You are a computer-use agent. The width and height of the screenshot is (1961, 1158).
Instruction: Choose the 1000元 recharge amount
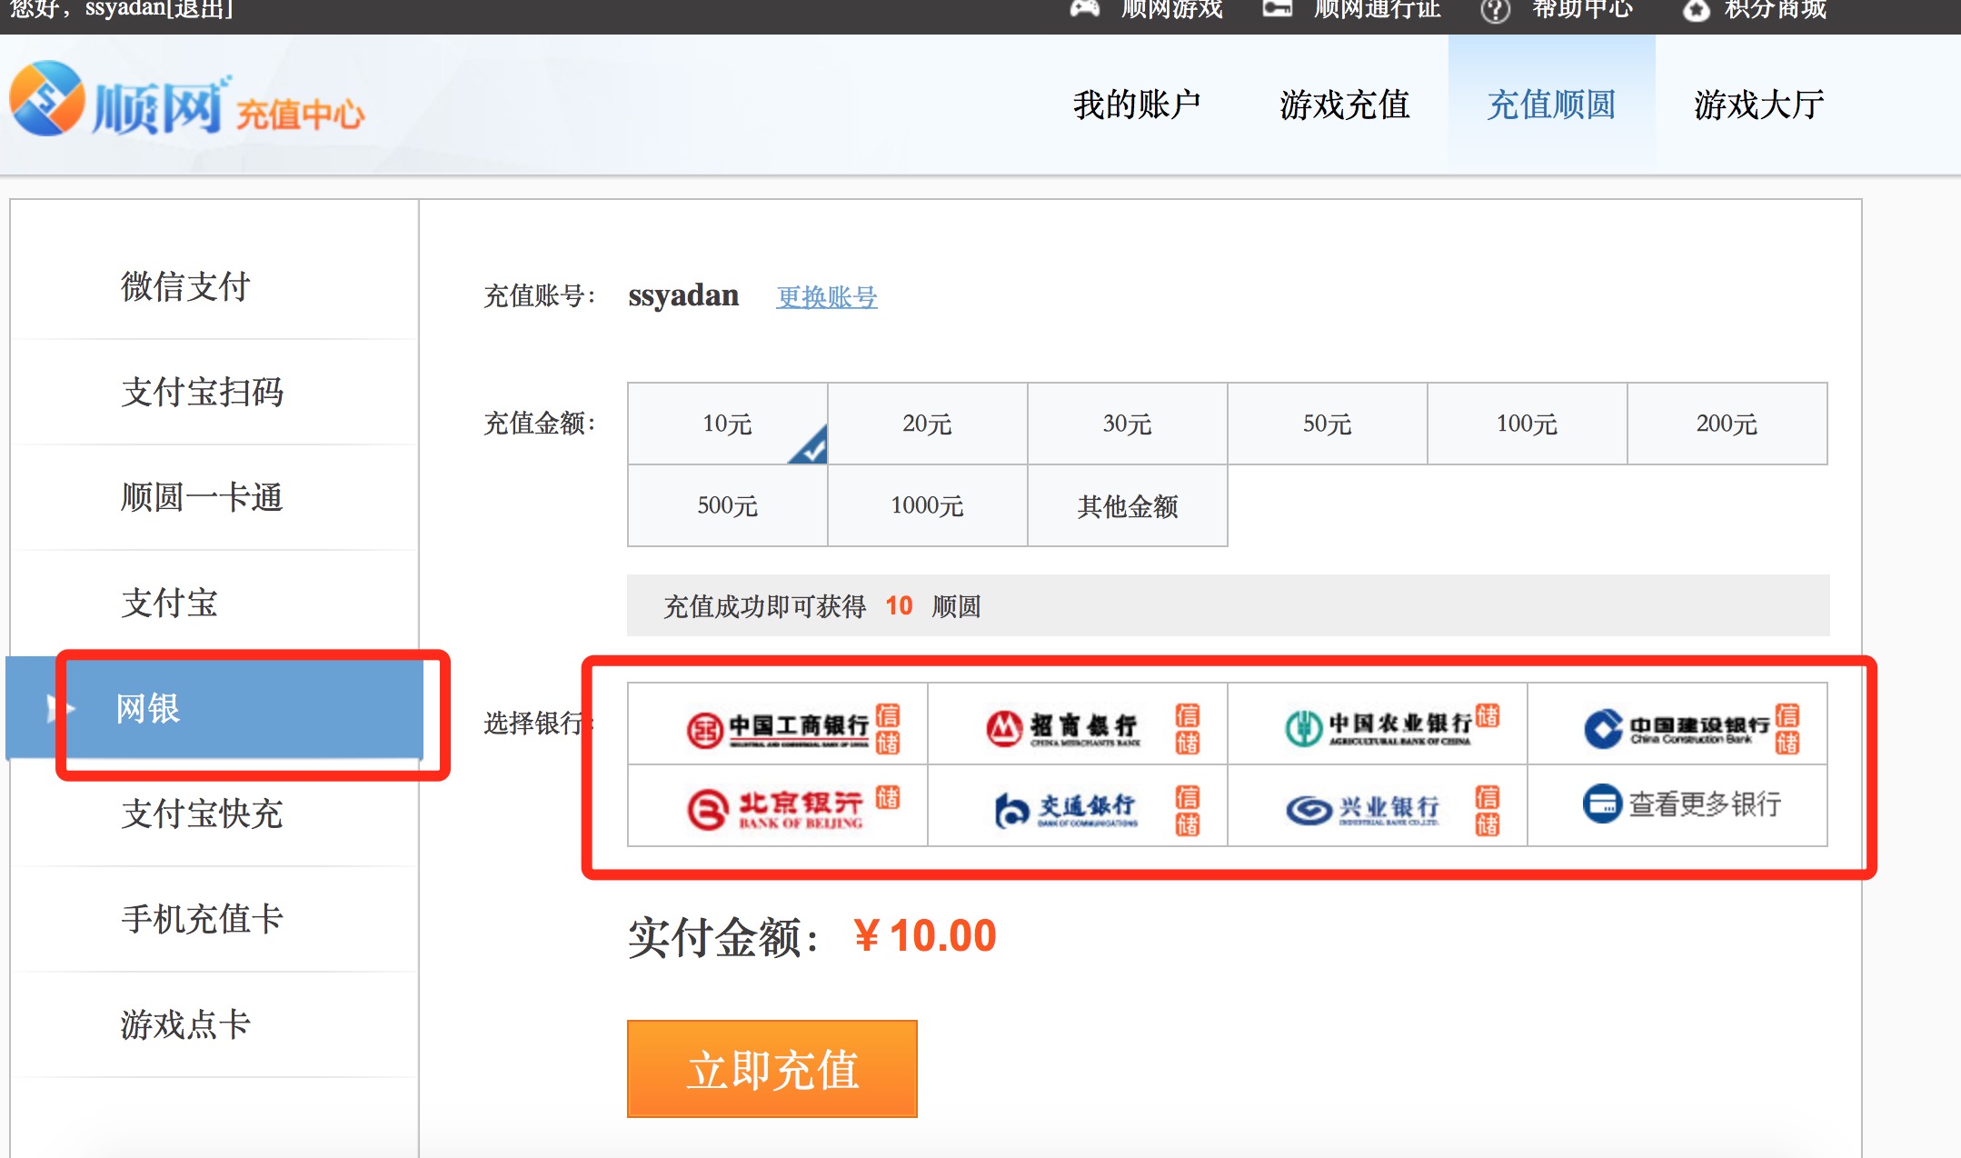click(928, 505)
